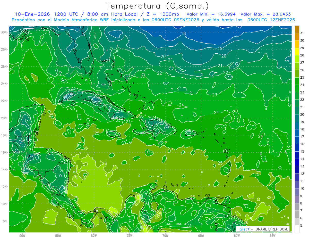Click the title "Temperatura (C,somb.)"
This screenshot has height=239, width=309.
click(157, 6)
